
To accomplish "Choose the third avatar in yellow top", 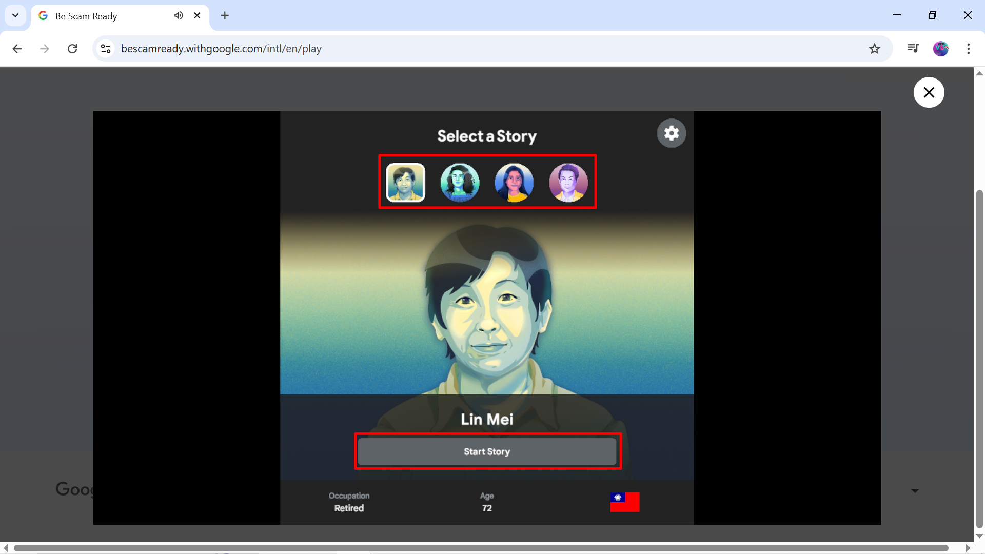I will [514, 183].
